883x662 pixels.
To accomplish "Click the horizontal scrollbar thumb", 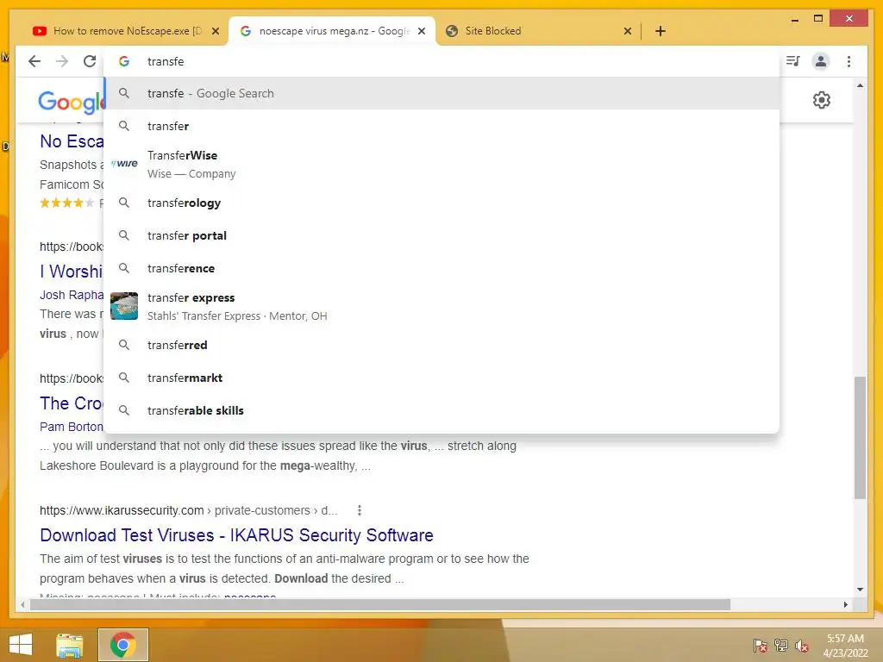I will (x=380, y=604).
